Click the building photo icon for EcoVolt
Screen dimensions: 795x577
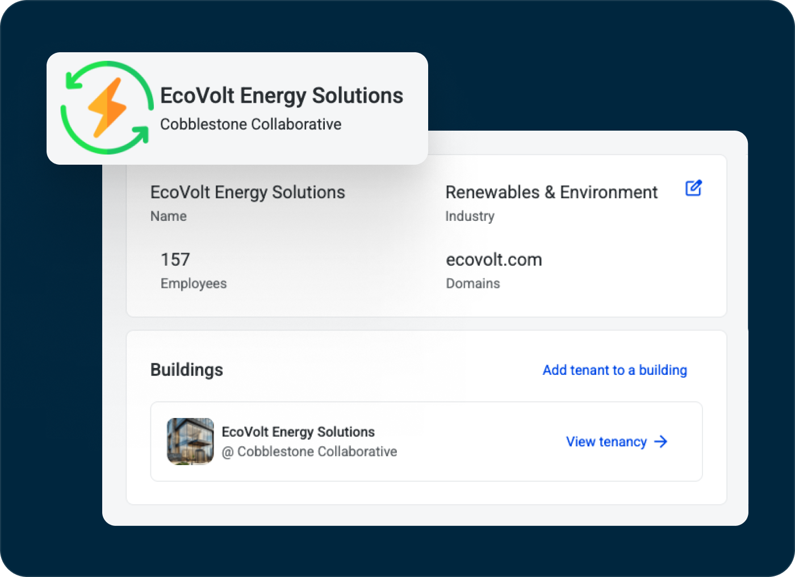pyautogui.click(x=190, y=441)
